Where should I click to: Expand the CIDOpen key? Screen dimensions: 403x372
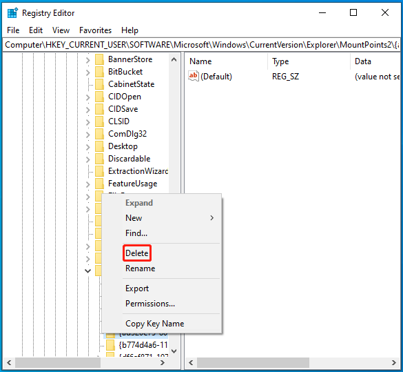[88, 97]
